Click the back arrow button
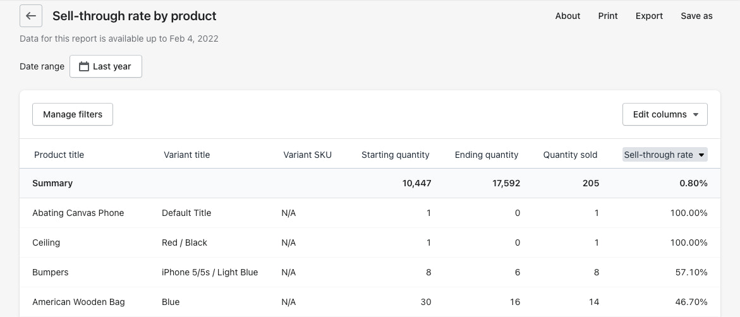The height and width of the screenshot is (317, 740). tap(31, 16)
